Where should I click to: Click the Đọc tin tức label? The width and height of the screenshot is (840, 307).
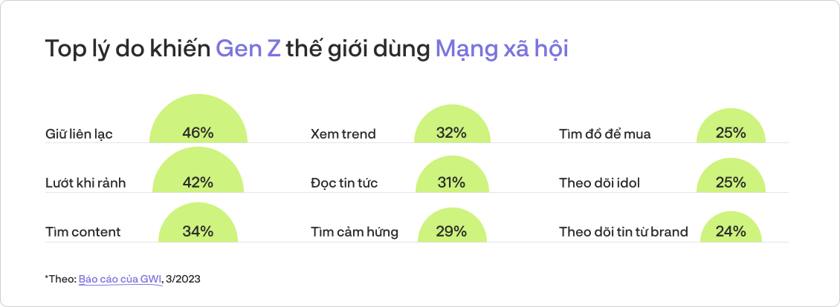click(x=344, y=183)
